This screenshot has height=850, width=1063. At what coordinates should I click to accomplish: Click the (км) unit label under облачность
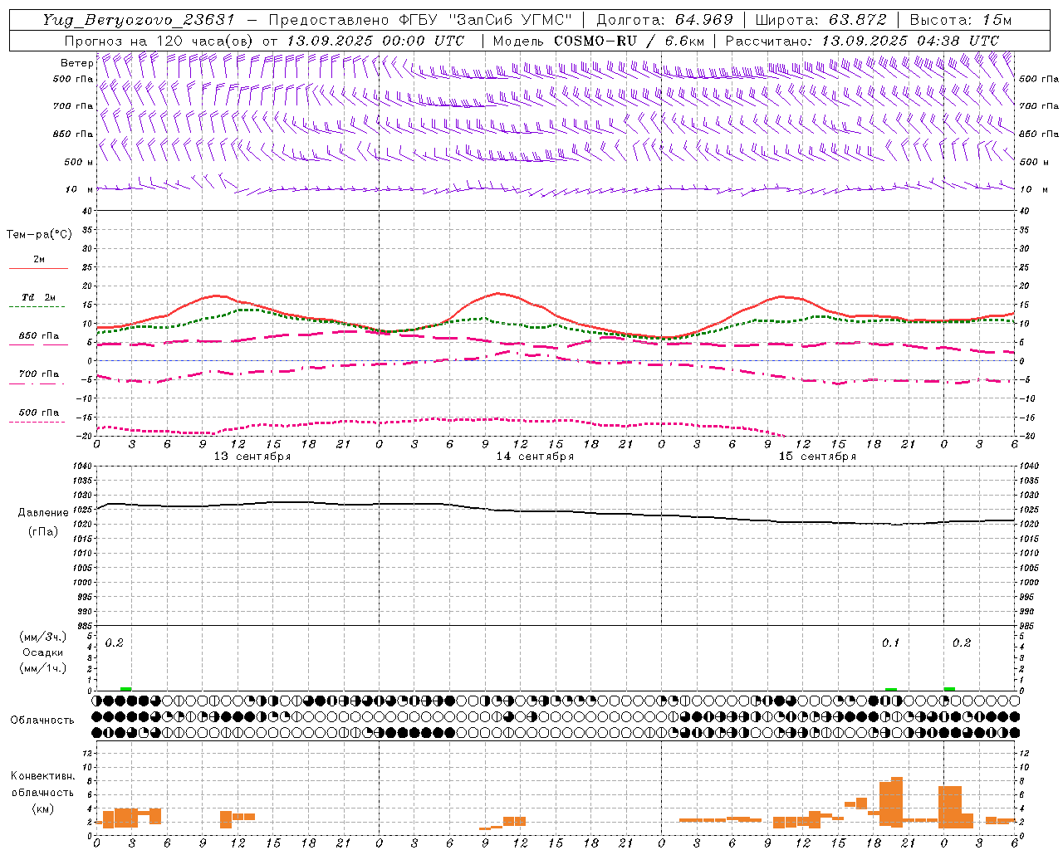tap(43, 808)
